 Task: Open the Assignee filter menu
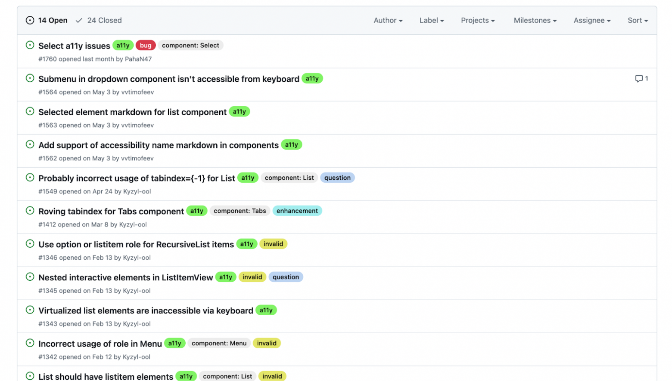(x=591, y=20)
